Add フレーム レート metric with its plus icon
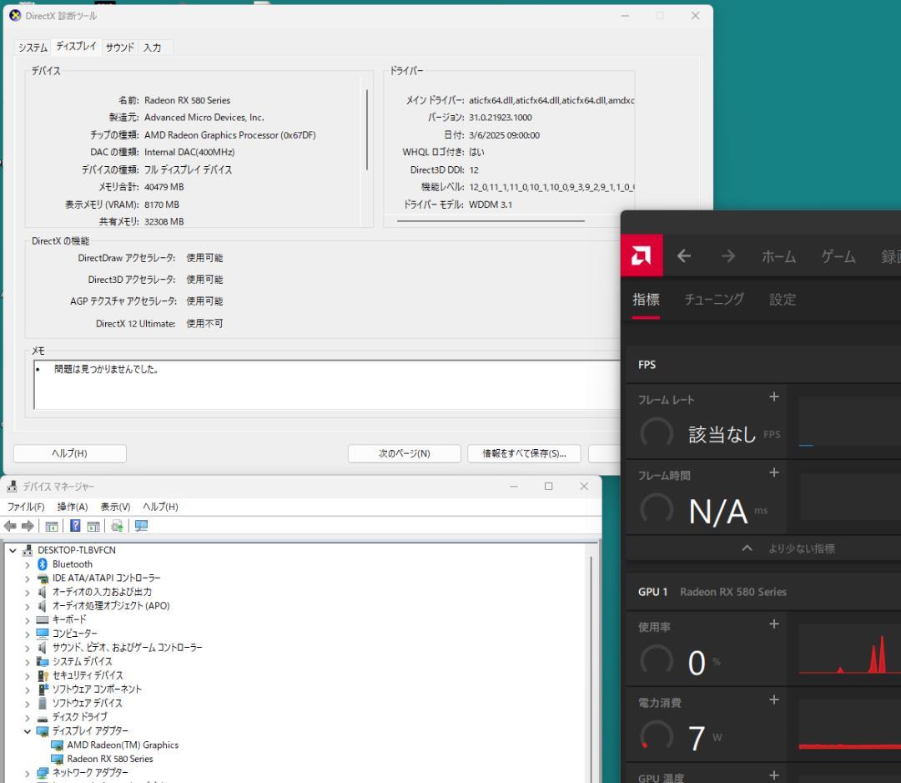 [773, 398]
